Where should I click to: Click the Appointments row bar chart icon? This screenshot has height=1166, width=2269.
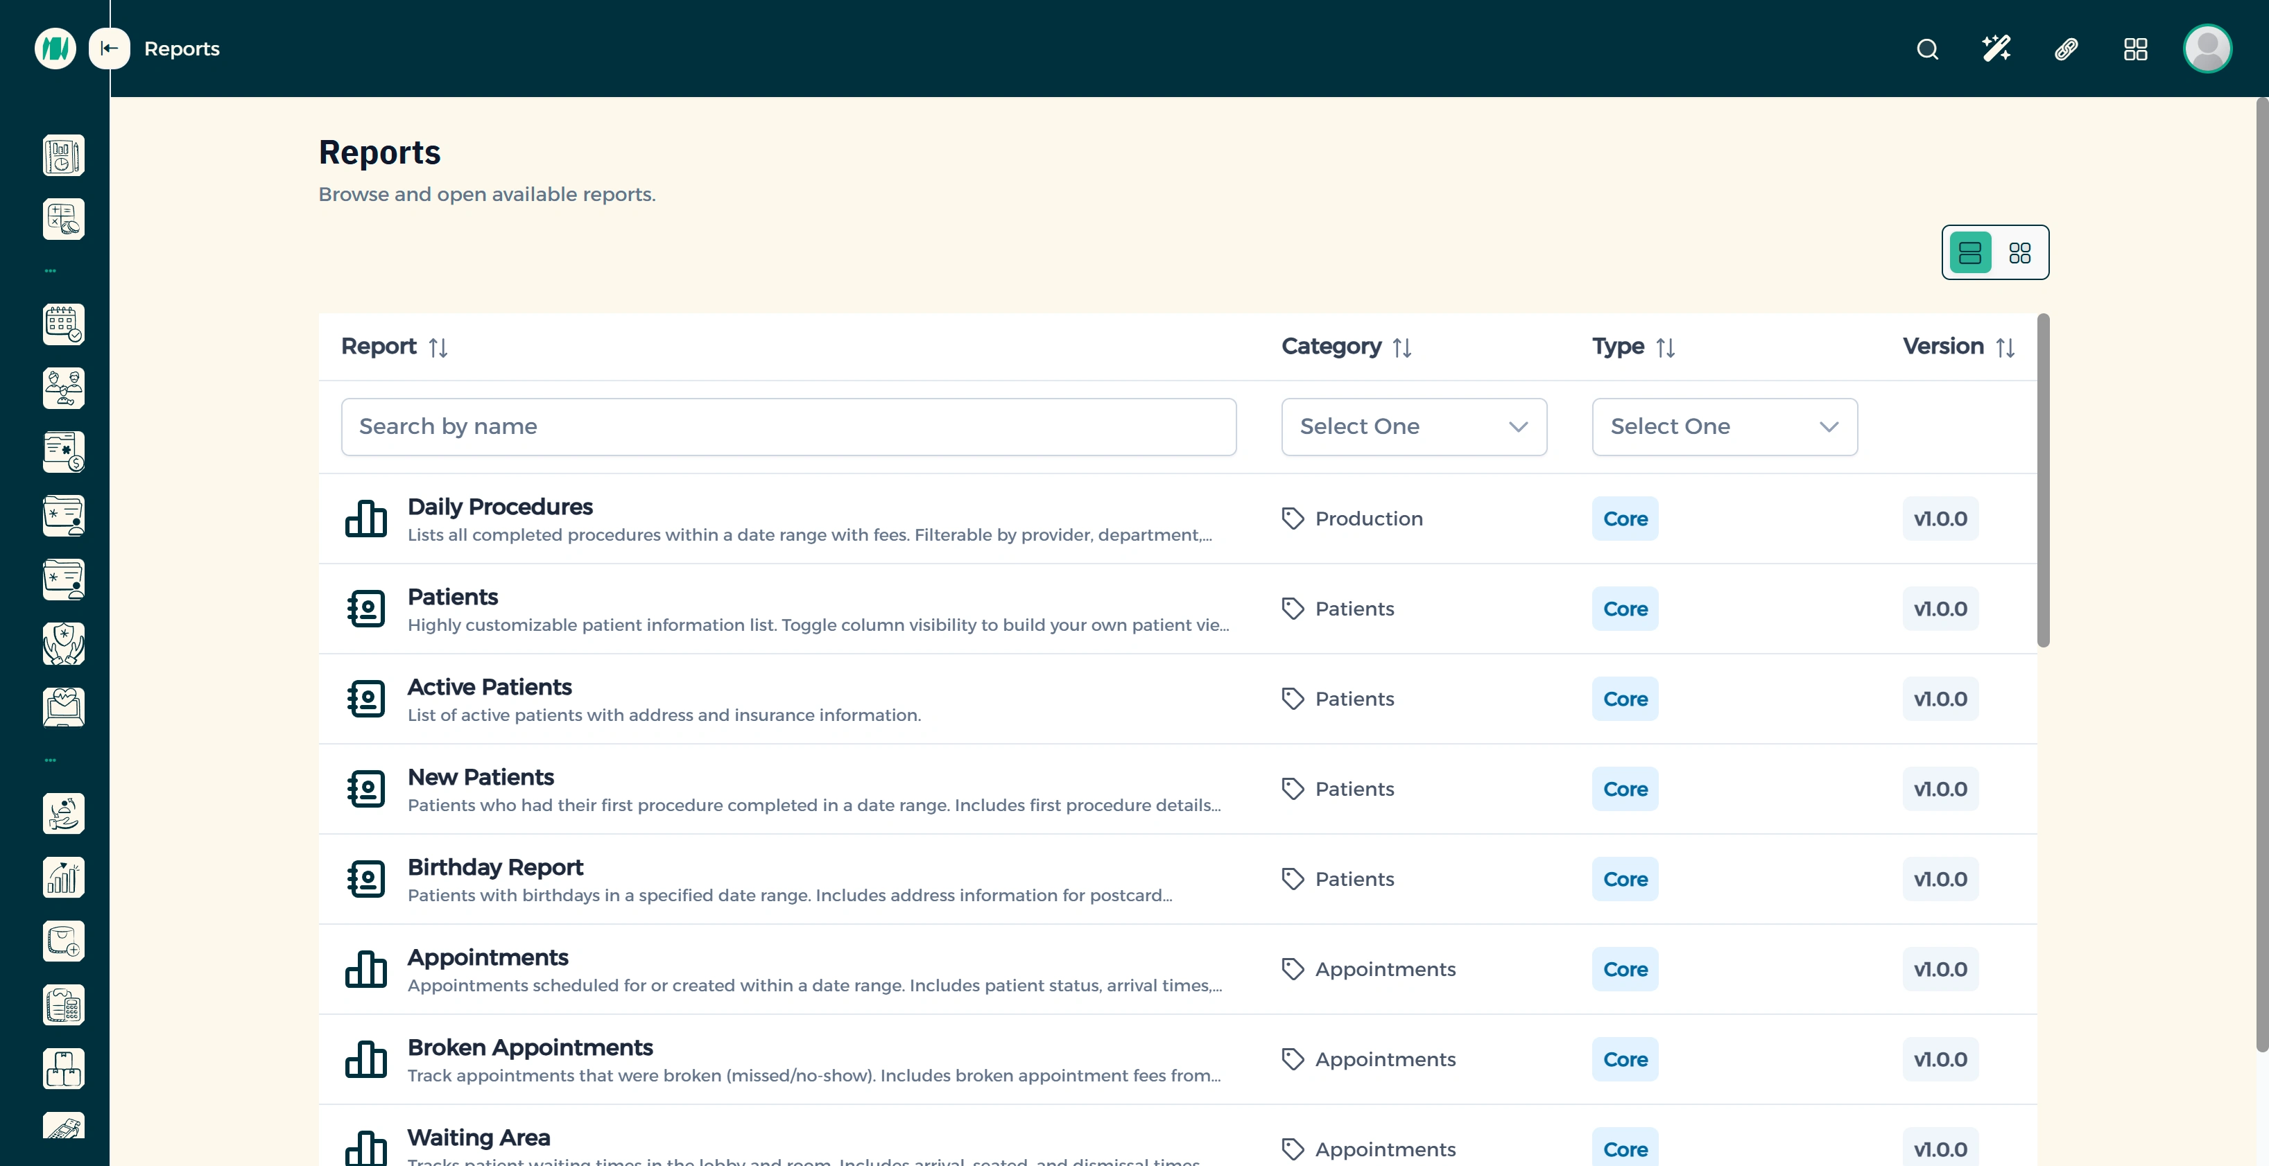click(365, 968)
